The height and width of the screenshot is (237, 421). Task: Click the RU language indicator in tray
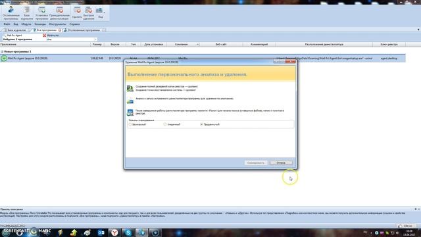[x=365, y=232]
